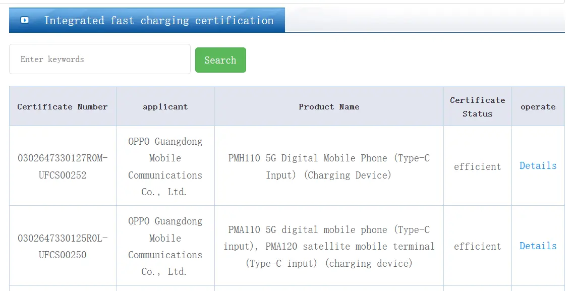Click the Certificate Number column header
The width and height of the screenshot is (575, 291).
[x=63, y=106]
